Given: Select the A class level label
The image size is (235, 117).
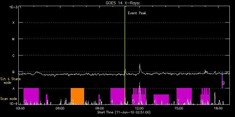Looking at the screenshot, I should pos(13,88).
